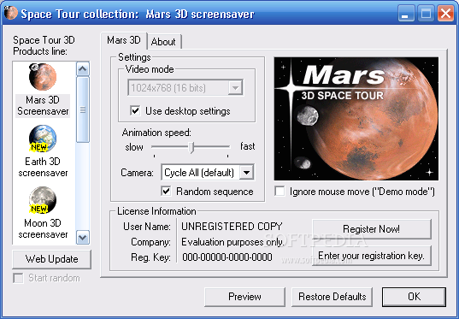Minimize the Space Tour collection window
This screenshot has width=459, height=319.
pyautogui.click(x=406, y=14)
